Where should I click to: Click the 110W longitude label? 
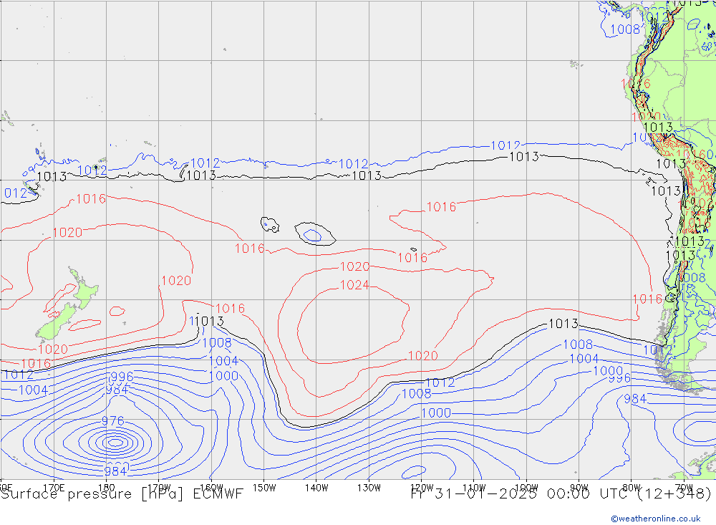pyautogui.click(x=474, y=488)
